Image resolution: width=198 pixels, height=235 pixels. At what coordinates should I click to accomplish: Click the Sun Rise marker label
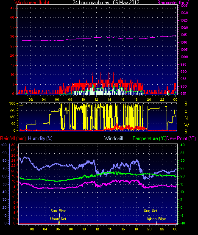(59, 211)
